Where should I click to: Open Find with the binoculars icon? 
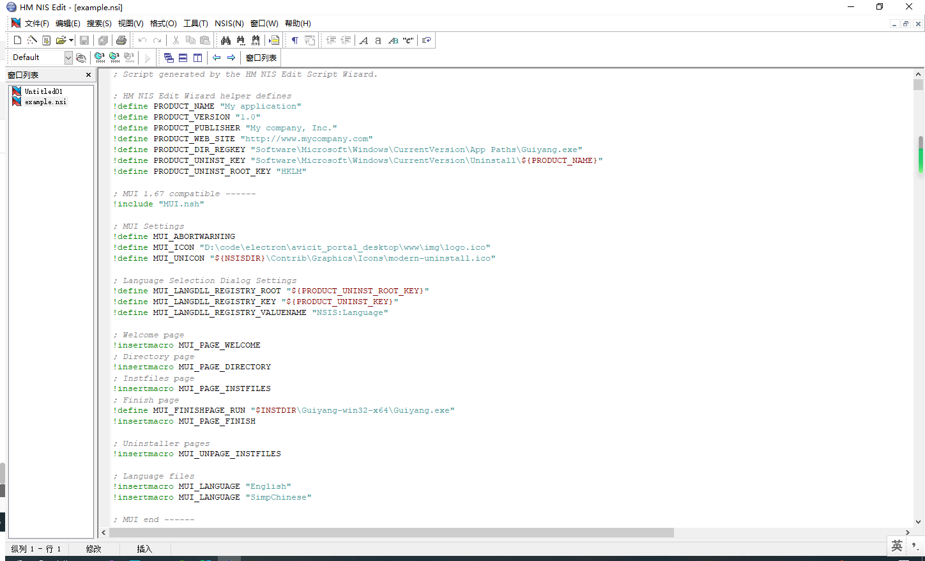[x=226, y=40]
